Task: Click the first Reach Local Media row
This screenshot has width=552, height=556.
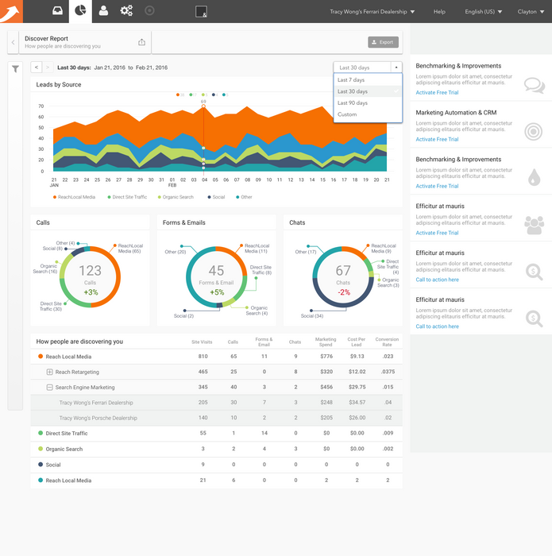Action: (216, 357)
